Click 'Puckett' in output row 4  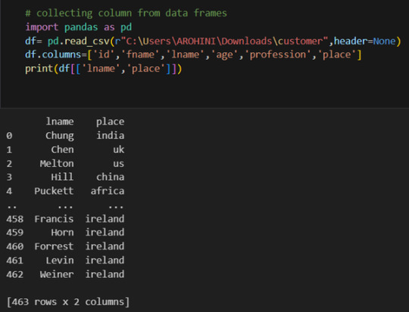click(54, 191)
